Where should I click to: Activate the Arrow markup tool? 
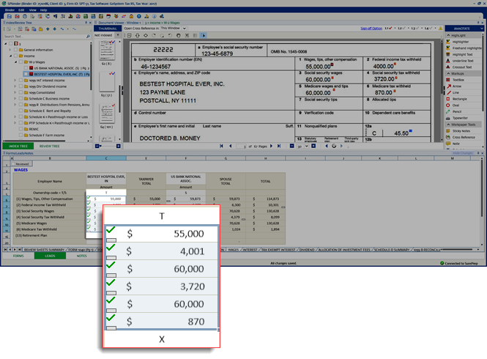[x=457, y=86]
